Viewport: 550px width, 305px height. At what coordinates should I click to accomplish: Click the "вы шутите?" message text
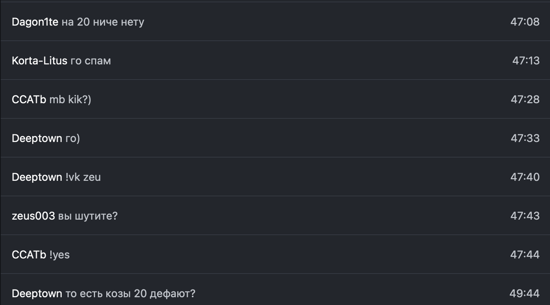click(x=88, y=216)
